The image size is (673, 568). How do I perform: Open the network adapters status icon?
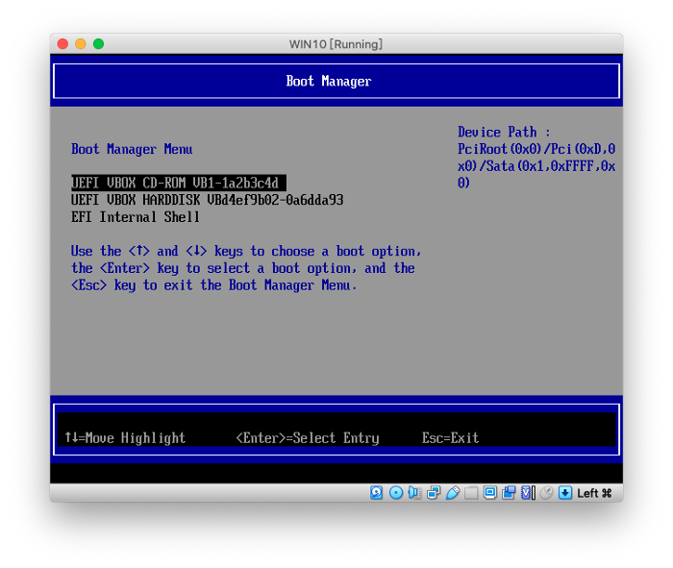click(434, 493)
